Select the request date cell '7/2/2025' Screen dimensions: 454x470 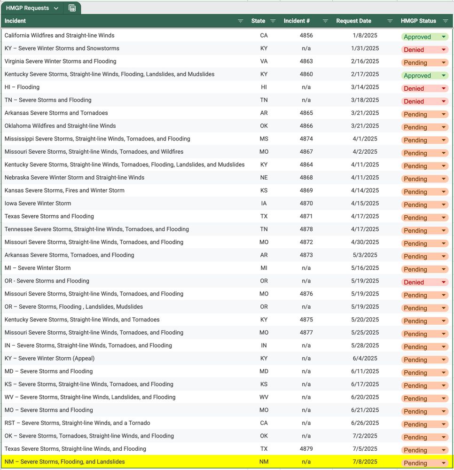365,436
